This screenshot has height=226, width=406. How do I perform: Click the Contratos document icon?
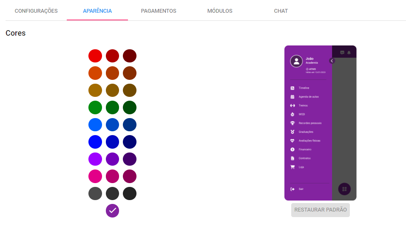pos(292,158)
